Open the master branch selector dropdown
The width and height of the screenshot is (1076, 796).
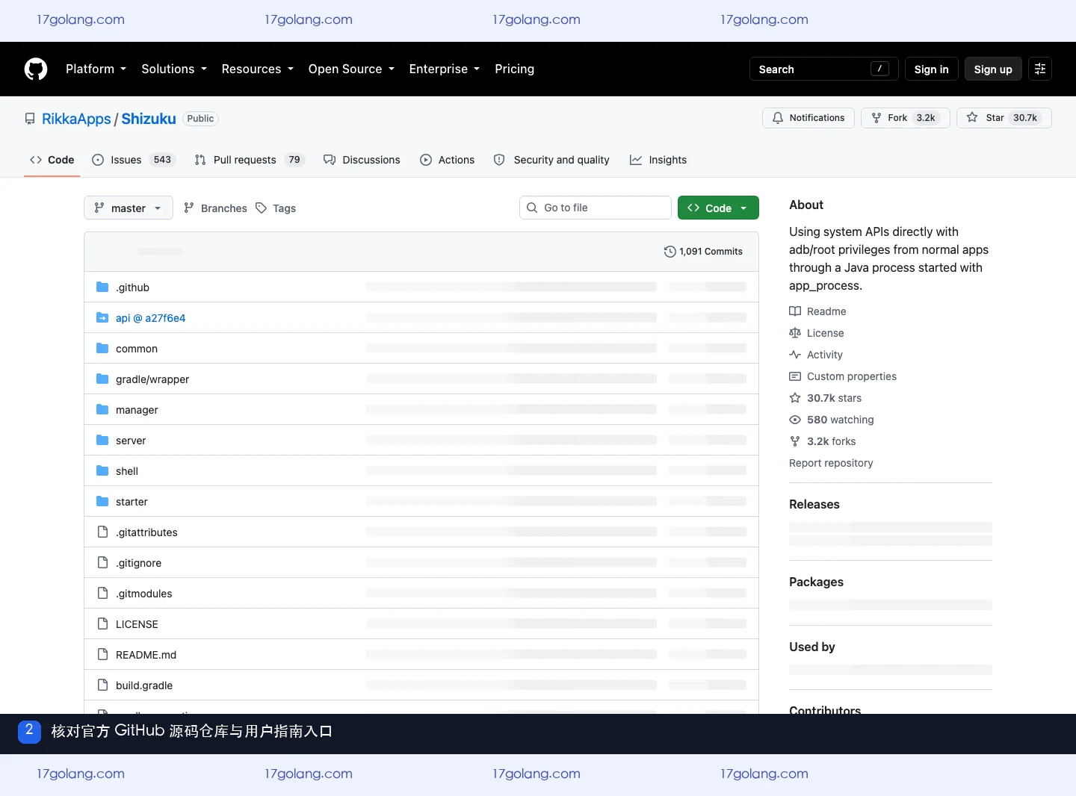tap(129, 208)
